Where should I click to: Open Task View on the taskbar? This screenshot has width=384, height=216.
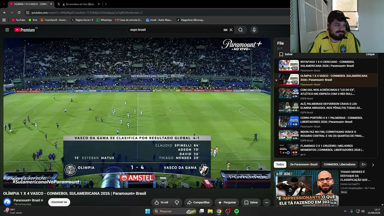[202, 211]
